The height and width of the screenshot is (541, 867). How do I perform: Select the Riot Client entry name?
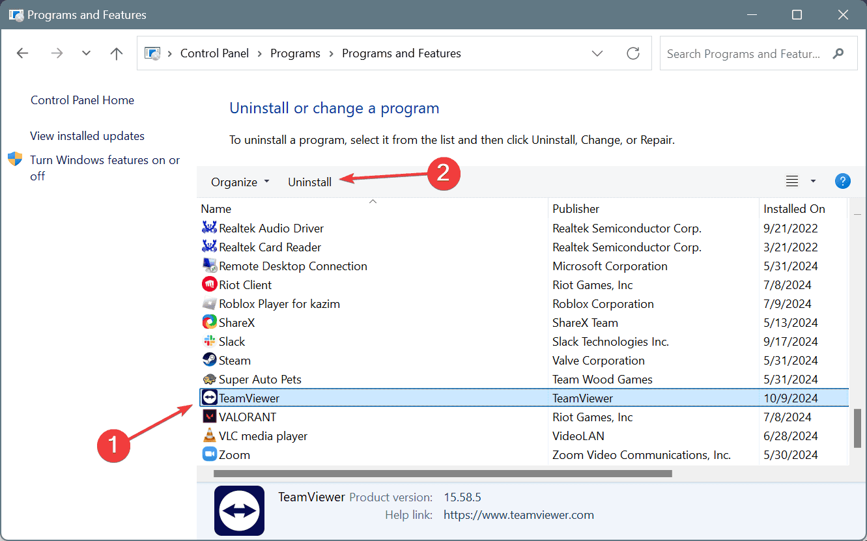(x=245, y=284)
